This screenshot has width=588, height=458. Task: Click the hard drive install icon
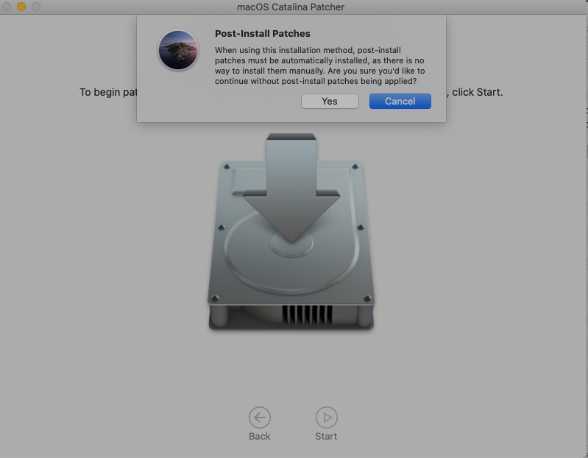coord(291,232)
